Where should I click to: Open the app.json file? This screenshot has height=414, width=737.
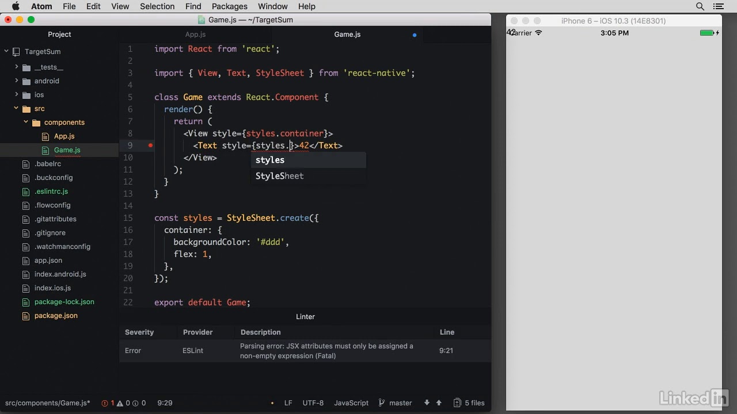click(48, 260)
